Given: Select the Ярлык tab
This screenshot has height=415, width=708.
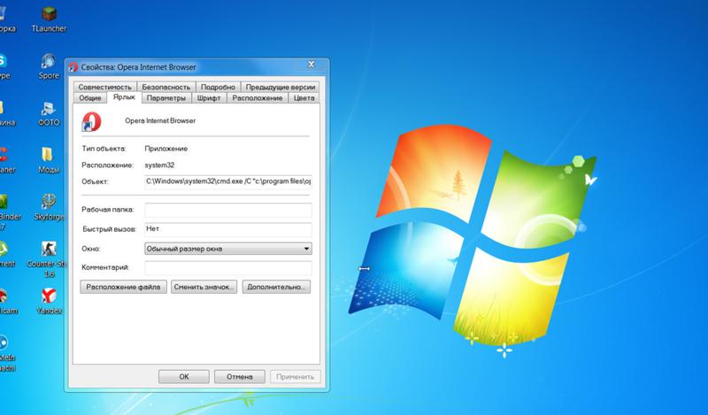Looking at the screenshot, I should click(x=124, y=97).
